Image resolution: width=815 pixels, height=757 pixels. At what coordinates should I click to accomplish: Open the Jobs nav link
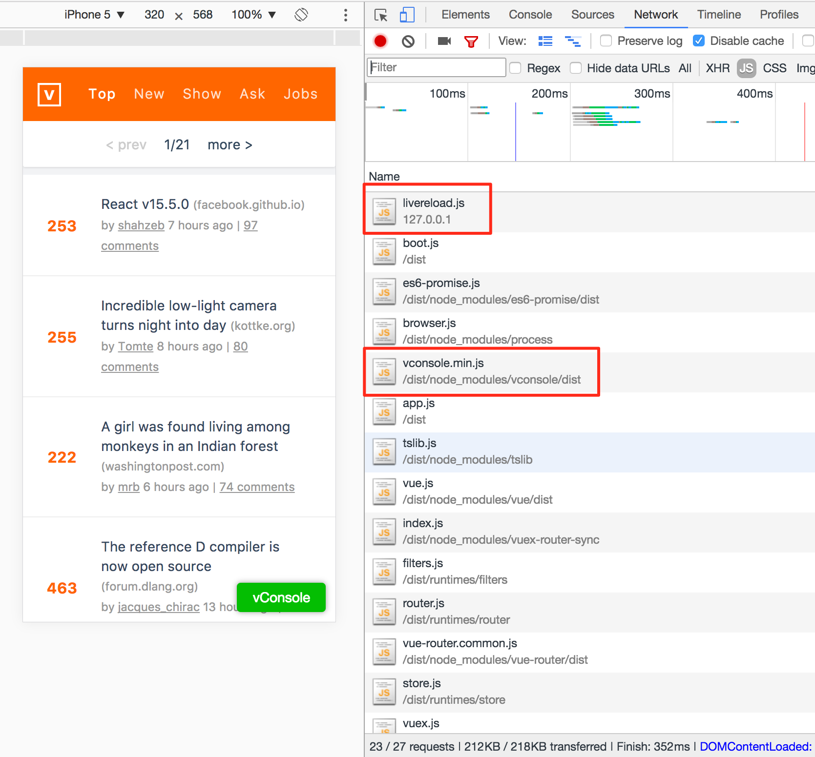tap(301, 94)
